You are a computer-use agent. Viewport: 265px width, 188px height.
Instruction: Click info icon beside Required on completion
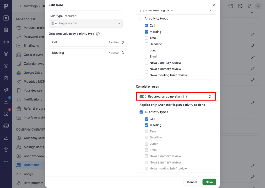click(185, 97)
